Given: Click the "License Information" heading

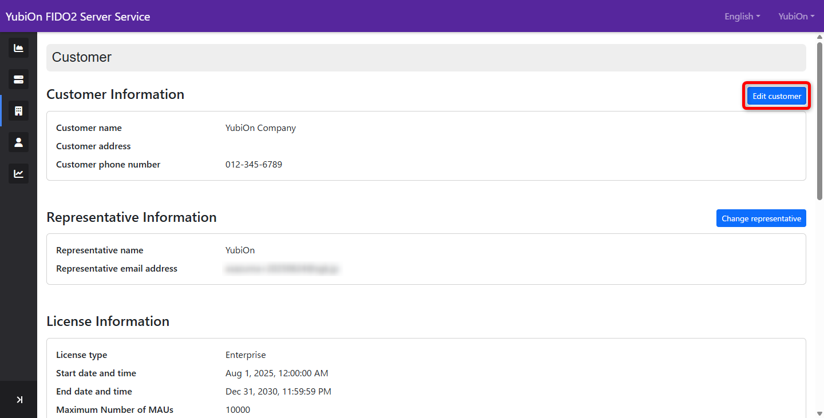Looking at the screenshot, I should [108, 321].
